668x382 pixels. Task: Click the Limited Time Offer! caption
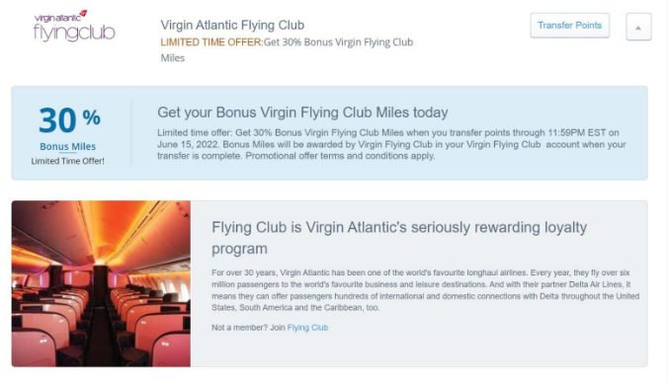[68, 161]
